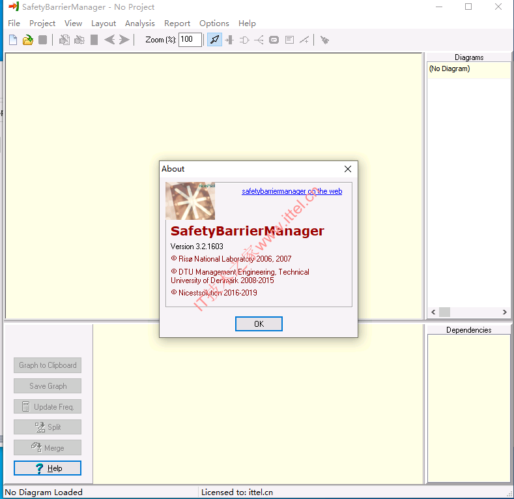Viewport: 514px width, 499px height.
Task: Select the pointer arrow tool
Action: pyautogui.click(x=215, y=40)
